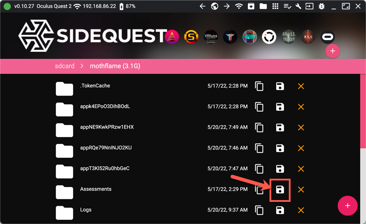366x224 pixels.
Task: Open the bug report icon in toolbar
Action: 322,6
